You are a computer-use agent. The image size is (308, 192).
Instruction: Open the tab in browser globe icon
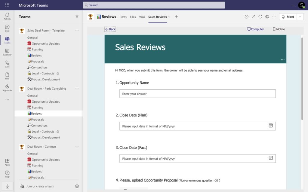(x=267, y=17)
